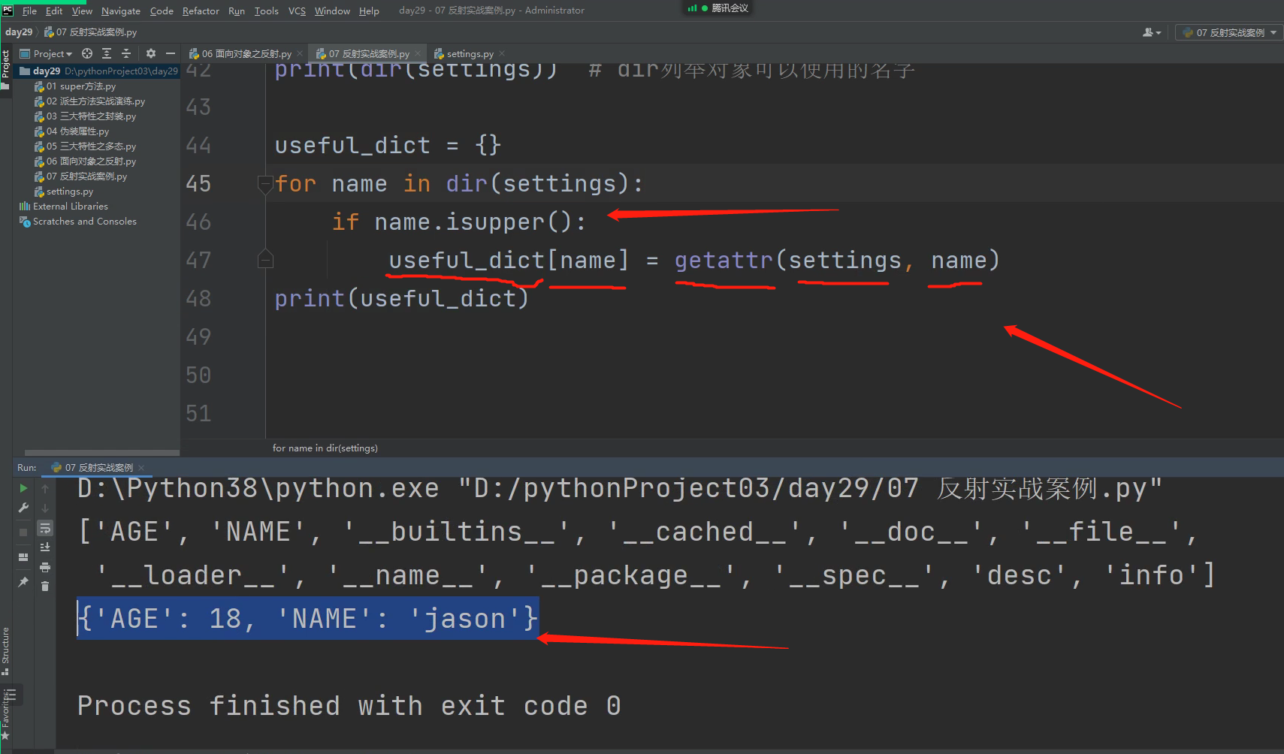1284x754 pixels.
Task: Rerun the script with the green play icon
Action: (x=23, y=489)
